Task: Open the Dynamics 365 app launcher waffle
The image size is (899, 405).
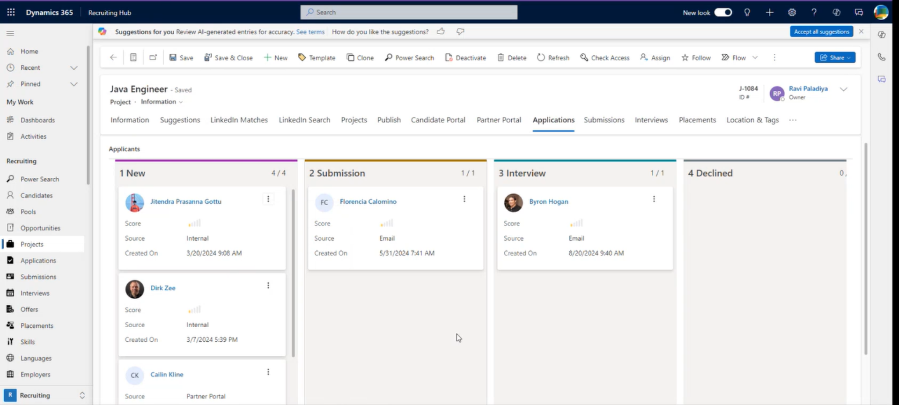Action: tap(11, 12)
